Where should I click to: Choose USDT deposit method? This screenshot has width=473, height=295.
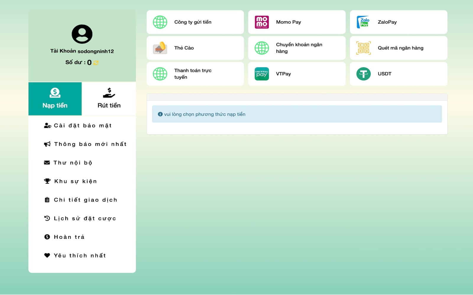399,74
